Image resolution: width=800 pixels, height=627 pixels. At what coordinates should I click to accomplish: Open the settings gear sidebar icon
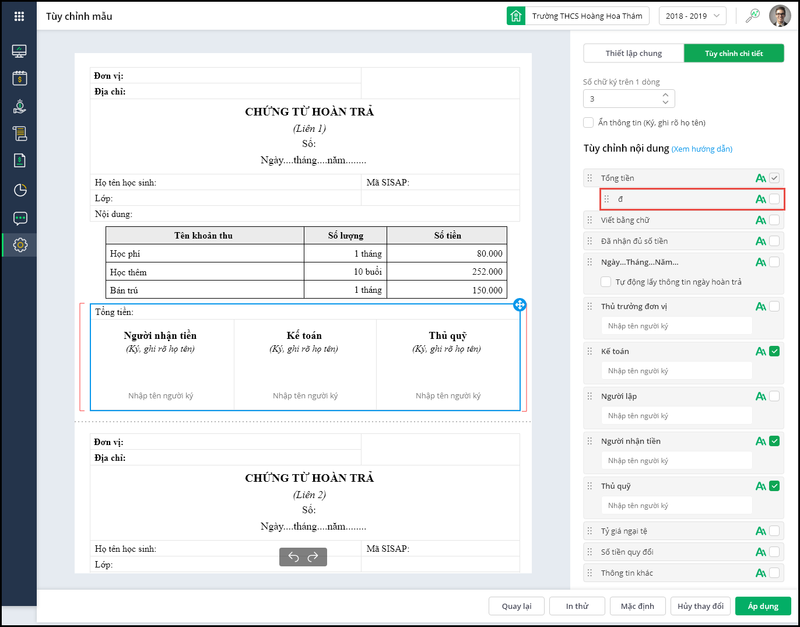pyautogui.click(x=20, y=245)
